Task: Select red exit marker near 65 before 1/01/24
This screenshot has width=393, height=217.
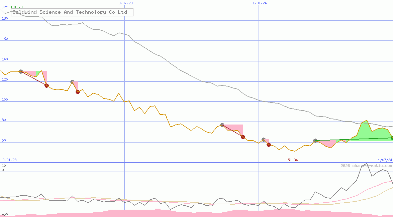Action: (243, 137)
